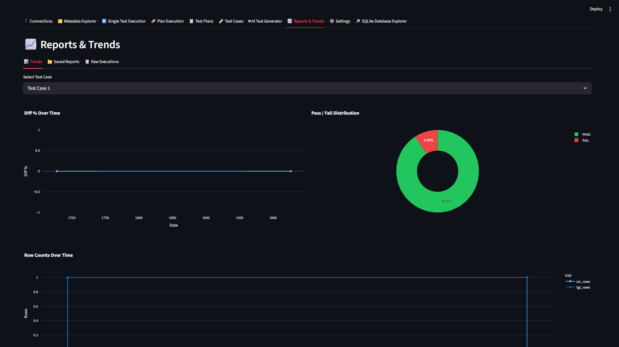Open the SQLite Database Explorer magnifier icon
Image resolution: width=619 pixels, height=347 pixels.
pyautogui.click(x=357, y=21)
